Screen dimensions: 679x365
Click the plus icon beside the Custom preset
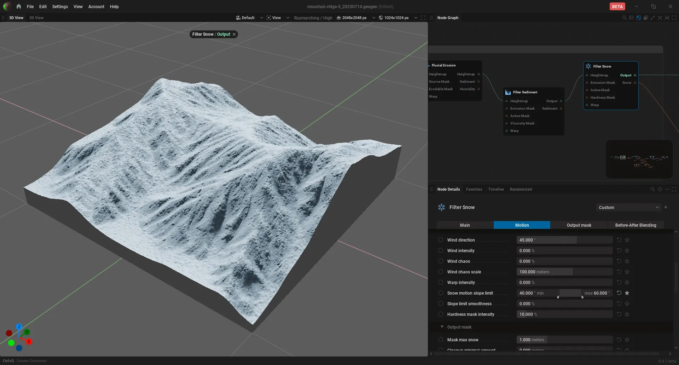pyautogui.click(x=666, y=207)
